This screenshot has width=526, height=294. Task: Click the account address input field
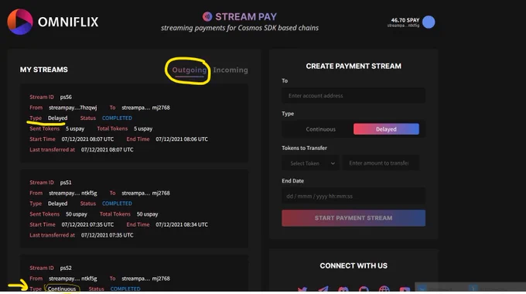(x=354, y=96)
